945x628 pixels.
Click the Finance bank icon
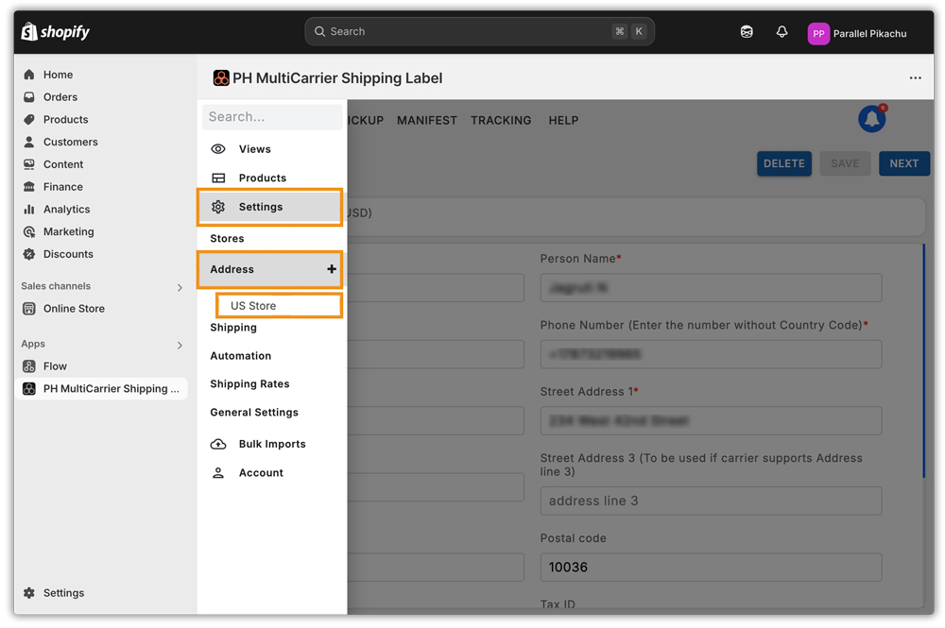(29, 187)
